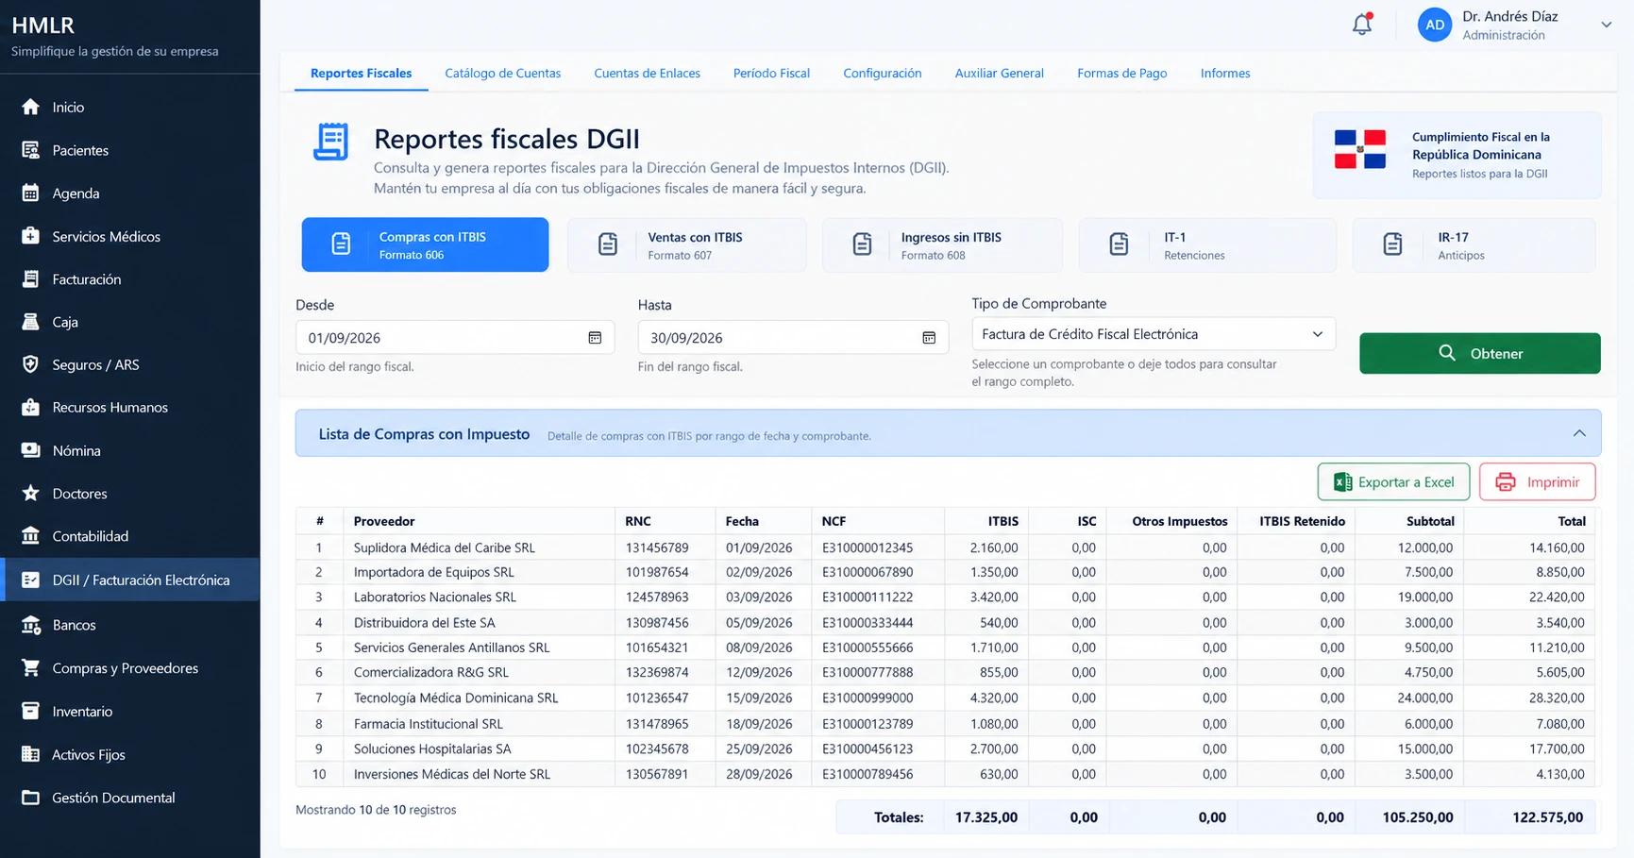Screen dimensions: 1634x858
Task: Select the IR-17 Anticipos report
Action: 1474,245
